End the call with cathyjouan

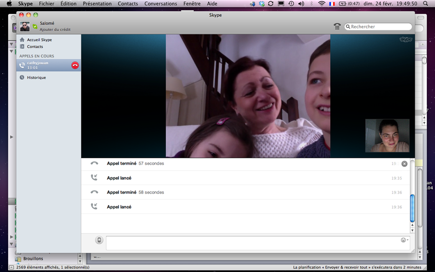coord(75,65)
